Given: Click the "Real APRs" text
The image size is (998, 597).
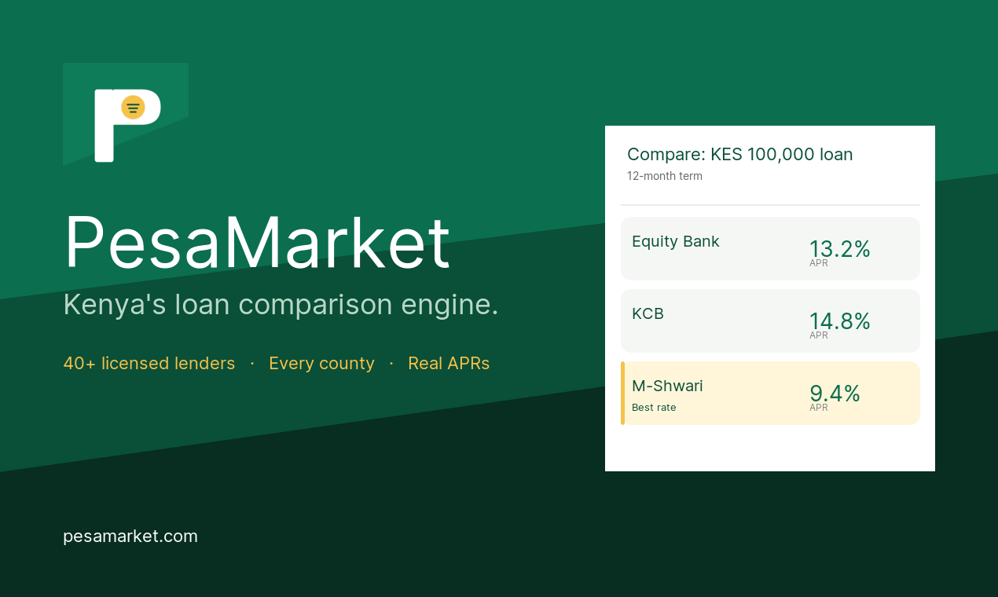Looking at the screenshot, I should [x=449, y=364].
